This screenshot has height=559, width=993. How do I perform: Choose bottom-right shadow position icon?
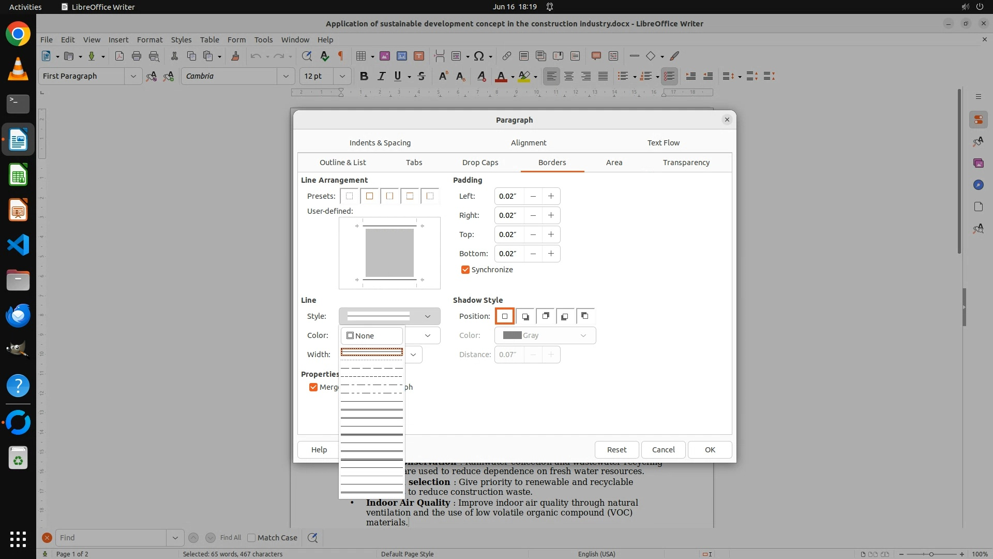pyautogui.click(x=525, y=316)
